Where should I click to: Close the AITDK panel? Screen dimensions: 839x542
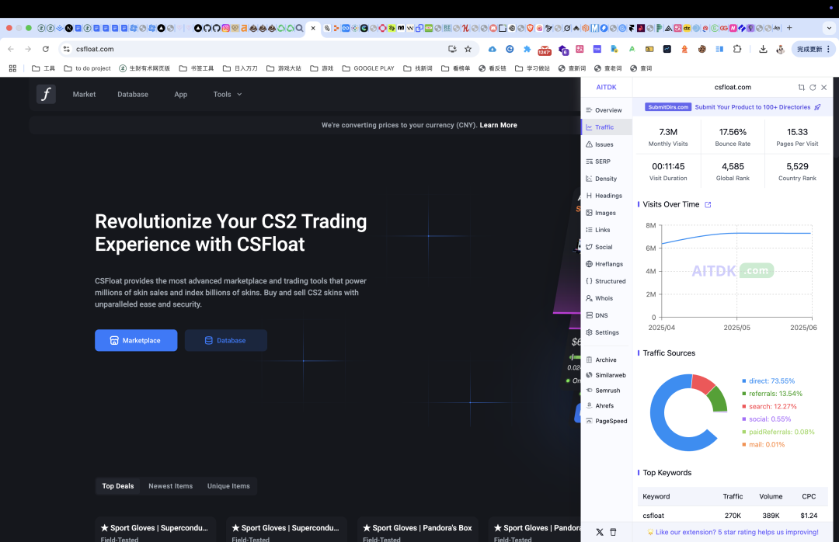tap(824, 87)
